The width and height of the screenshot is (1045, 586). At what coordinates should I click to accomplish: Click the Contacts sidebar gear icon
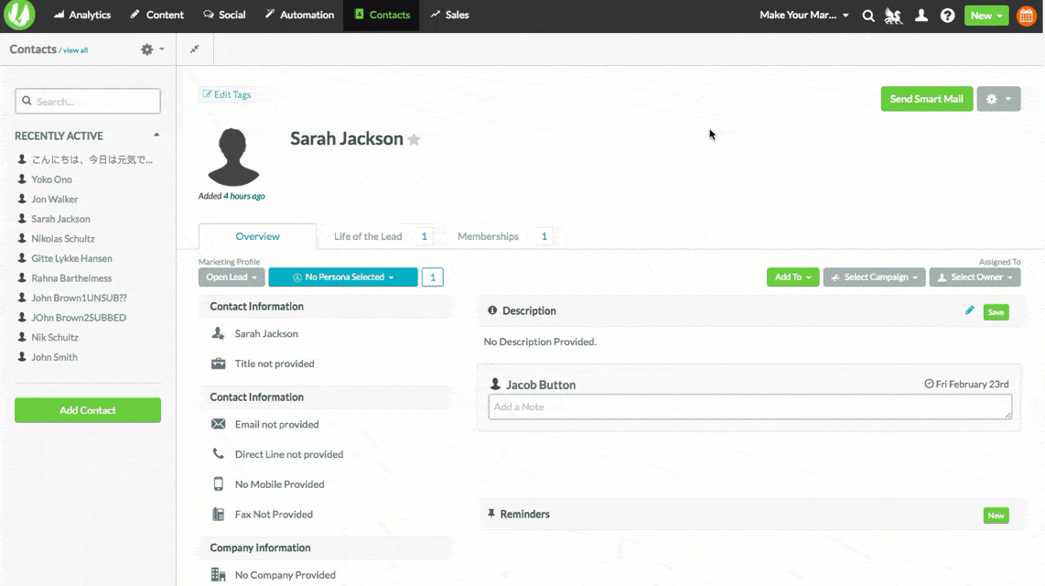coord(147,49)
